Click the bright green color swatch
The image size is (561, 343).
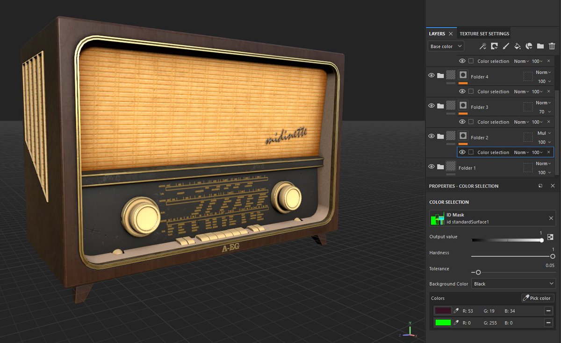[443, 322]
